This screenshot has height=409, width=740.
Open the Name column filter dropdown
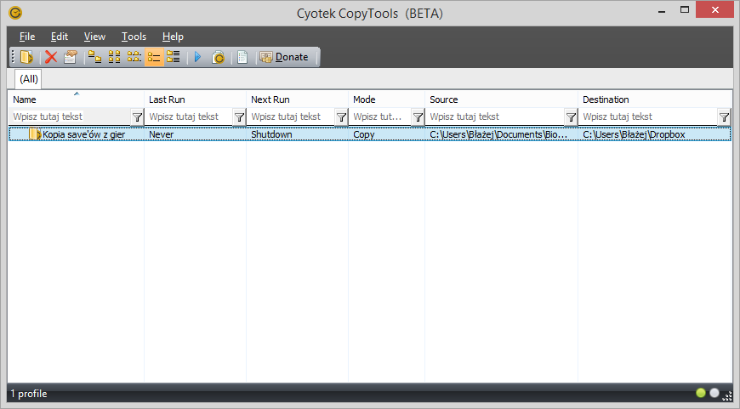tap(137, 117)
